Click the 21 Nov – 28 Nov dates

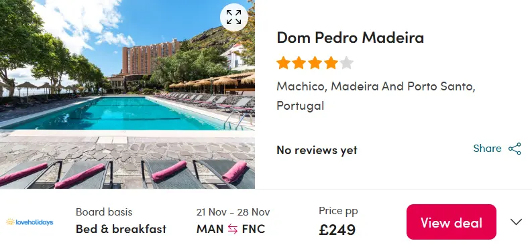click(233, 212)
